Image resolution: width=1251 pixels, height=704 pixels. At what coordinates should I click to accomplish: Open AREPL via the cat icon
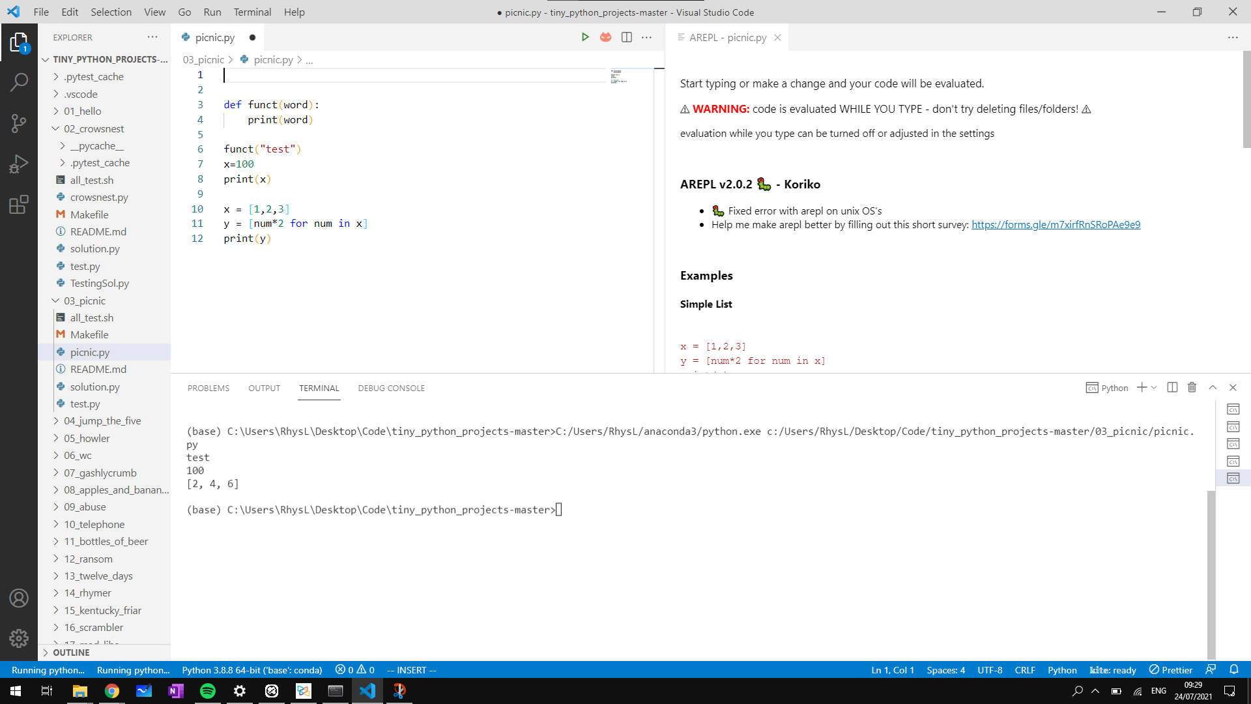click(605, 37)
